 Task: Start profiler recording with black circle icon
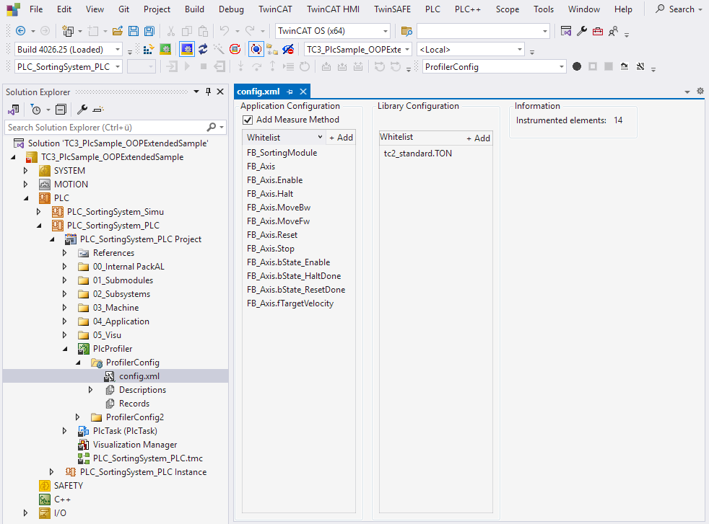577,67
